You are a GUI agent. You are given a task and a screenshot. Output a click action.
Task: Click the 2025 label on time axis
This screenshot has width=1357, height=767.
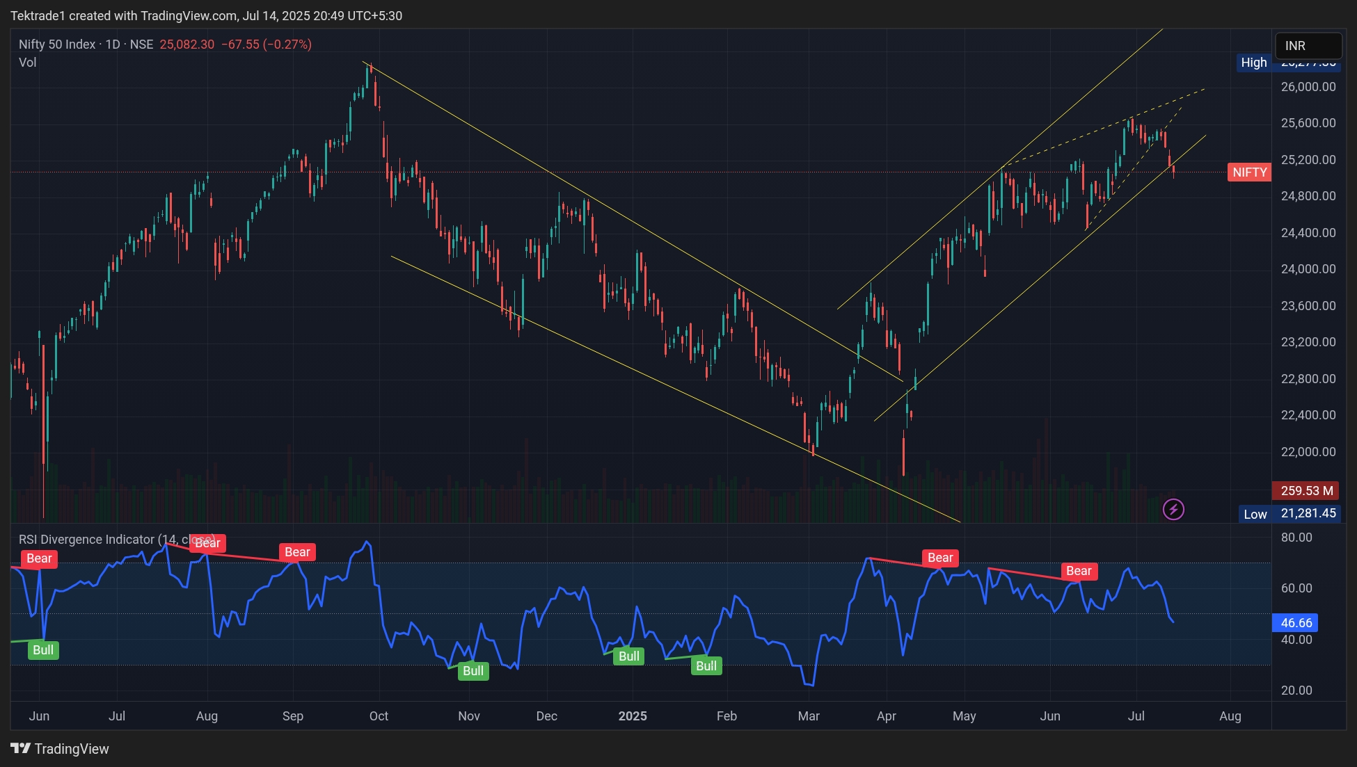633,716
